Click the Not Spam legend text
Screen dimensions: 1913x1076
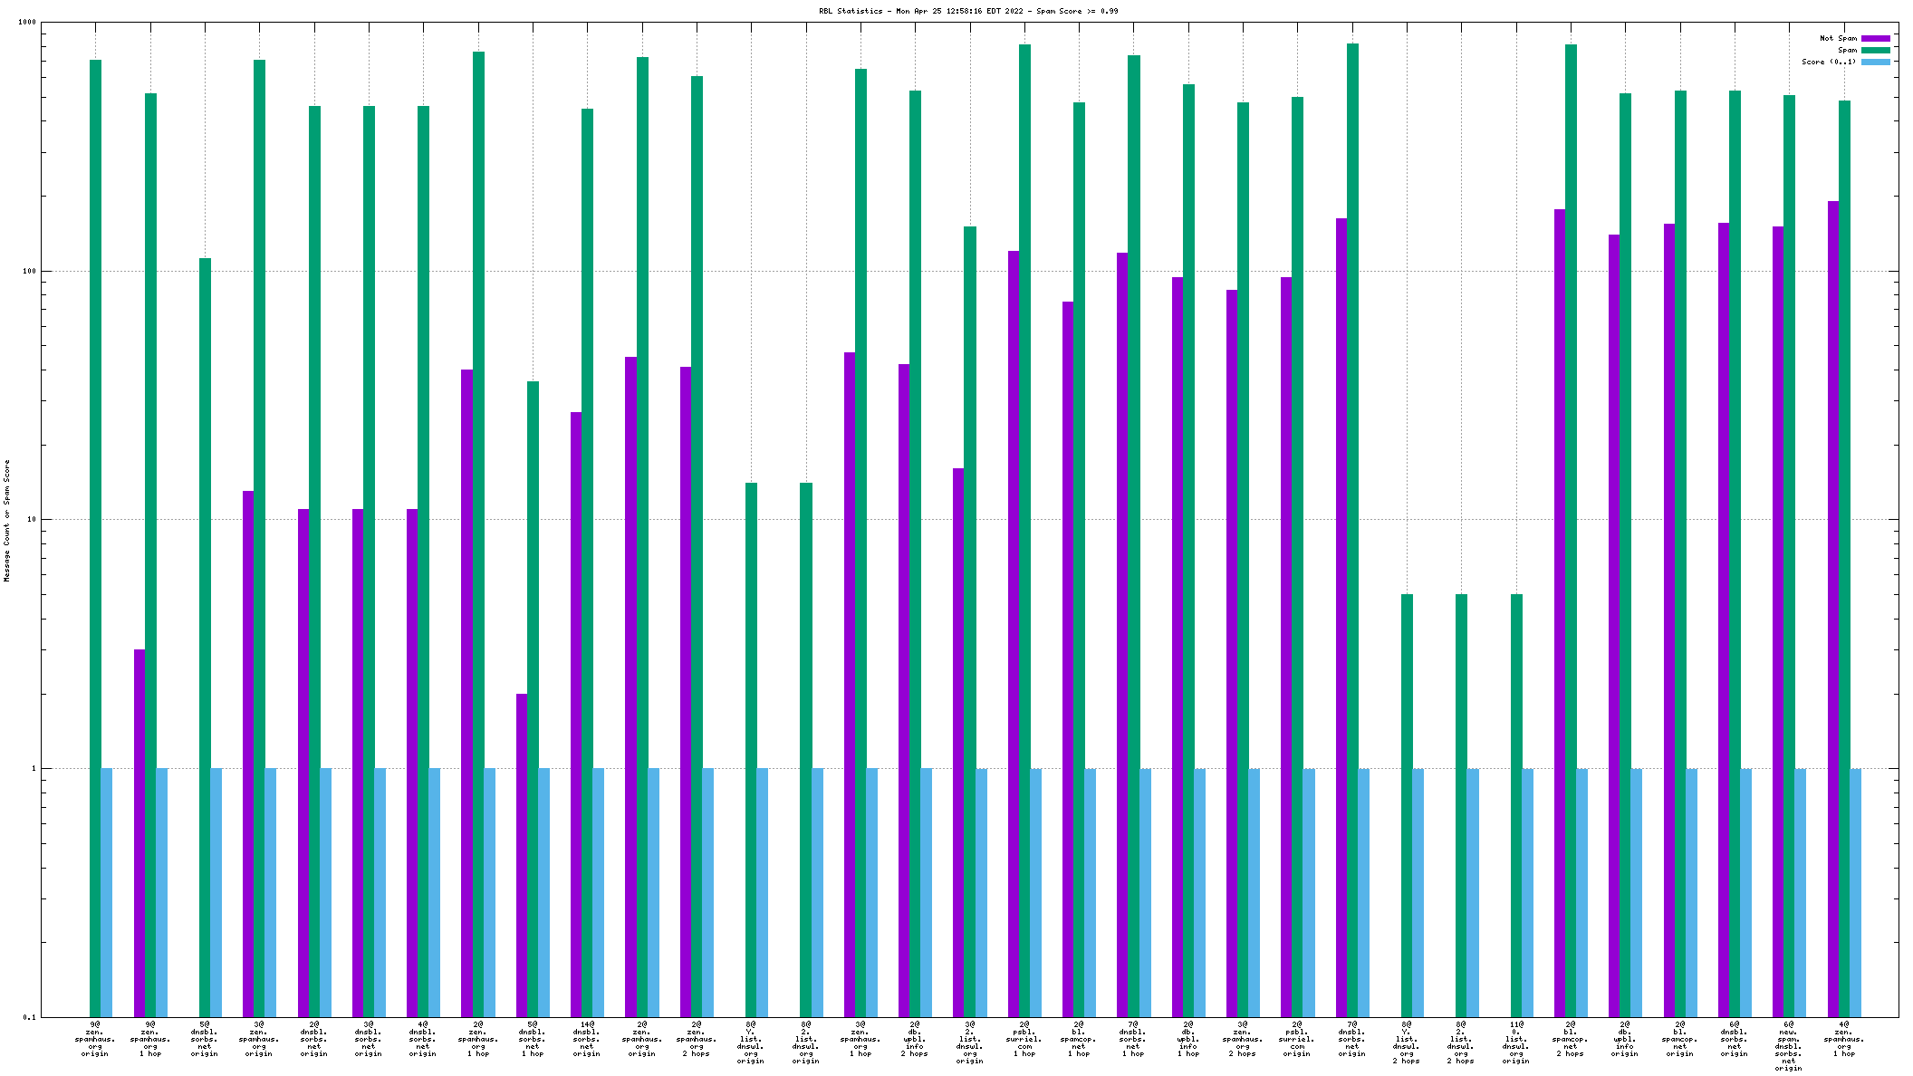click(x=1838, y=38)
